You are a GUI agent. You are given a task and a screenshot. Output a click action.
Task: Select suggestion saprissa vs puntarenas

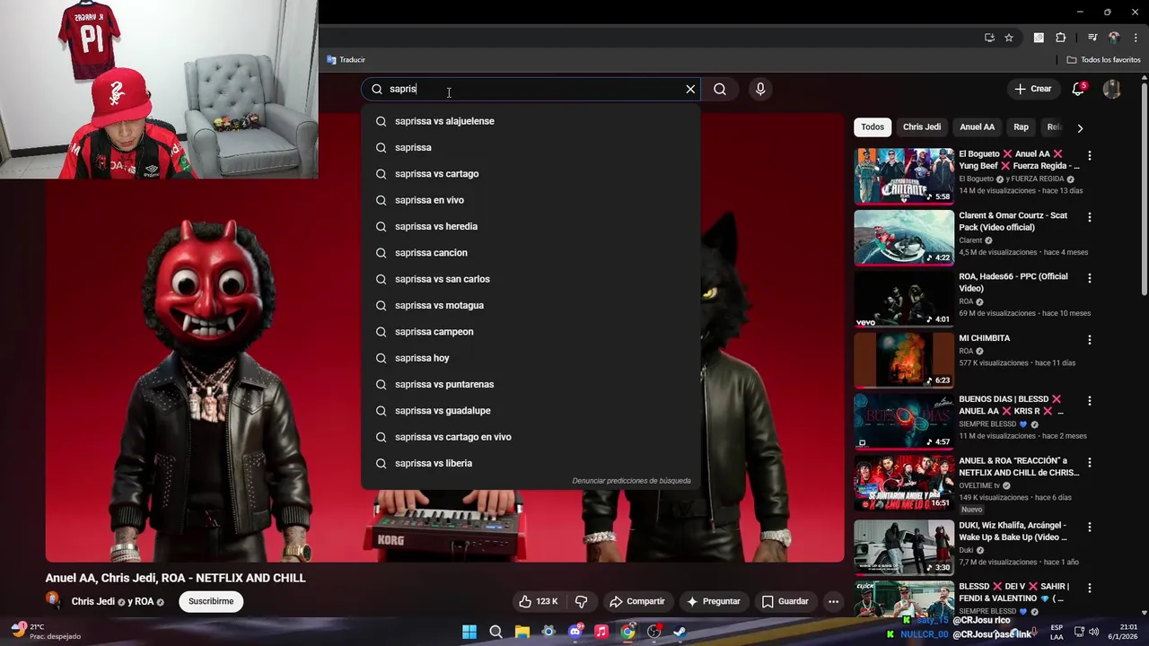[x=531, y=384]
